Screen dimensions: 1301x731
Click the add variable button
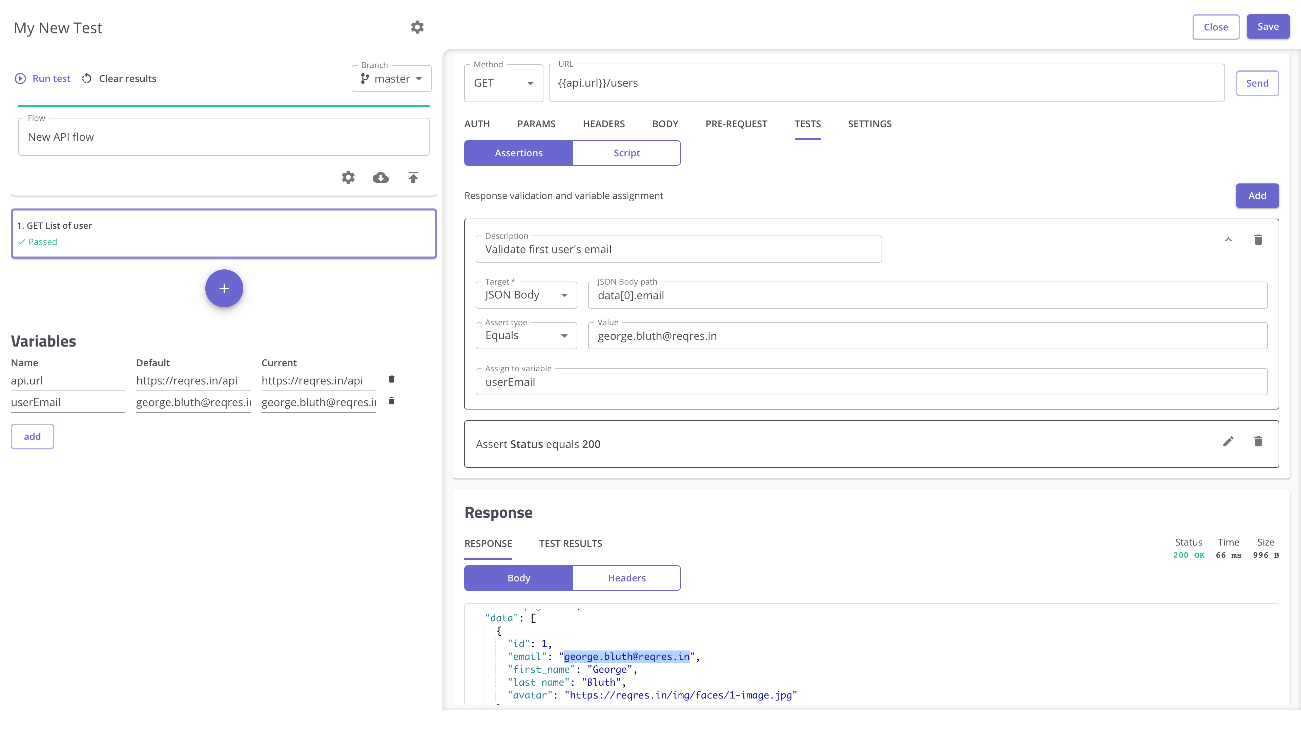tap(32, 436)
